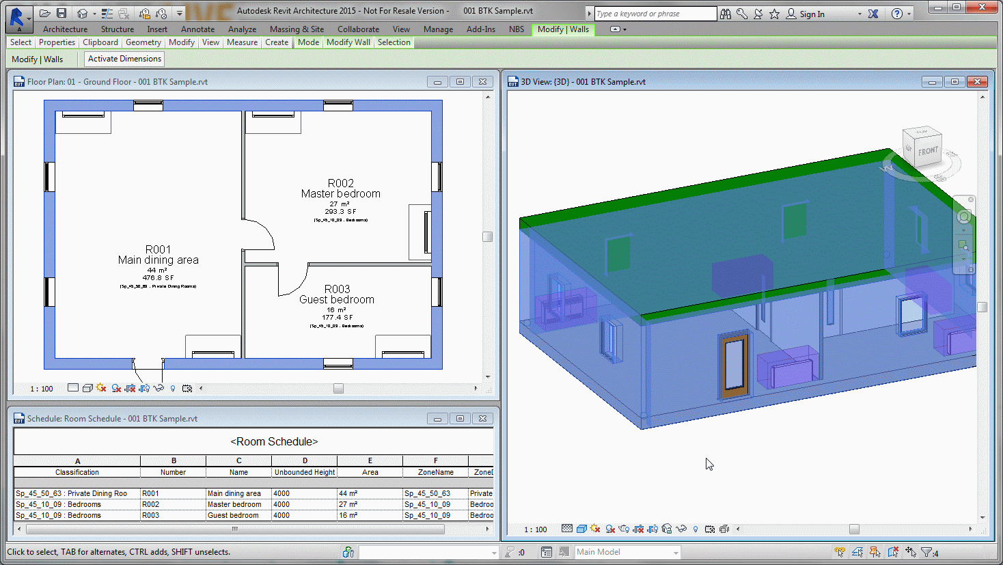
Task: Click the floor plan vertical scrollbar thumb
Action: (x=487, y=236)
